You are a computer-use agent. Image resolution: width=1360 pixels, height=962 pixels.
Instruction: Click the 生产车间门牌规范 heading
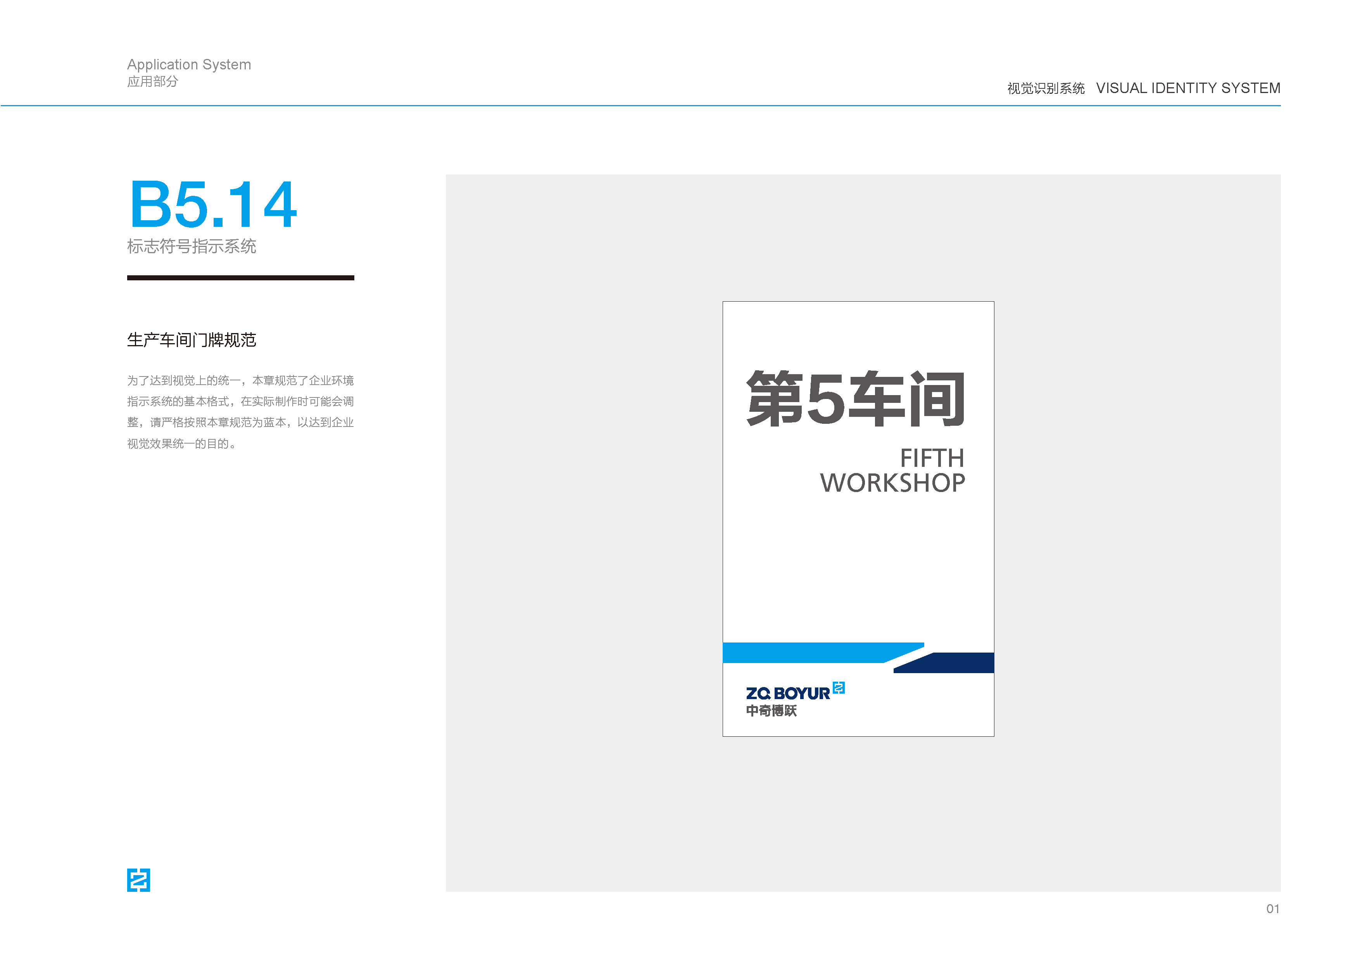(x=192, y=340)
